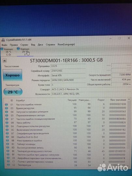Select row Переназначенные сектора
132x176 pixels.
pos(66,115)
